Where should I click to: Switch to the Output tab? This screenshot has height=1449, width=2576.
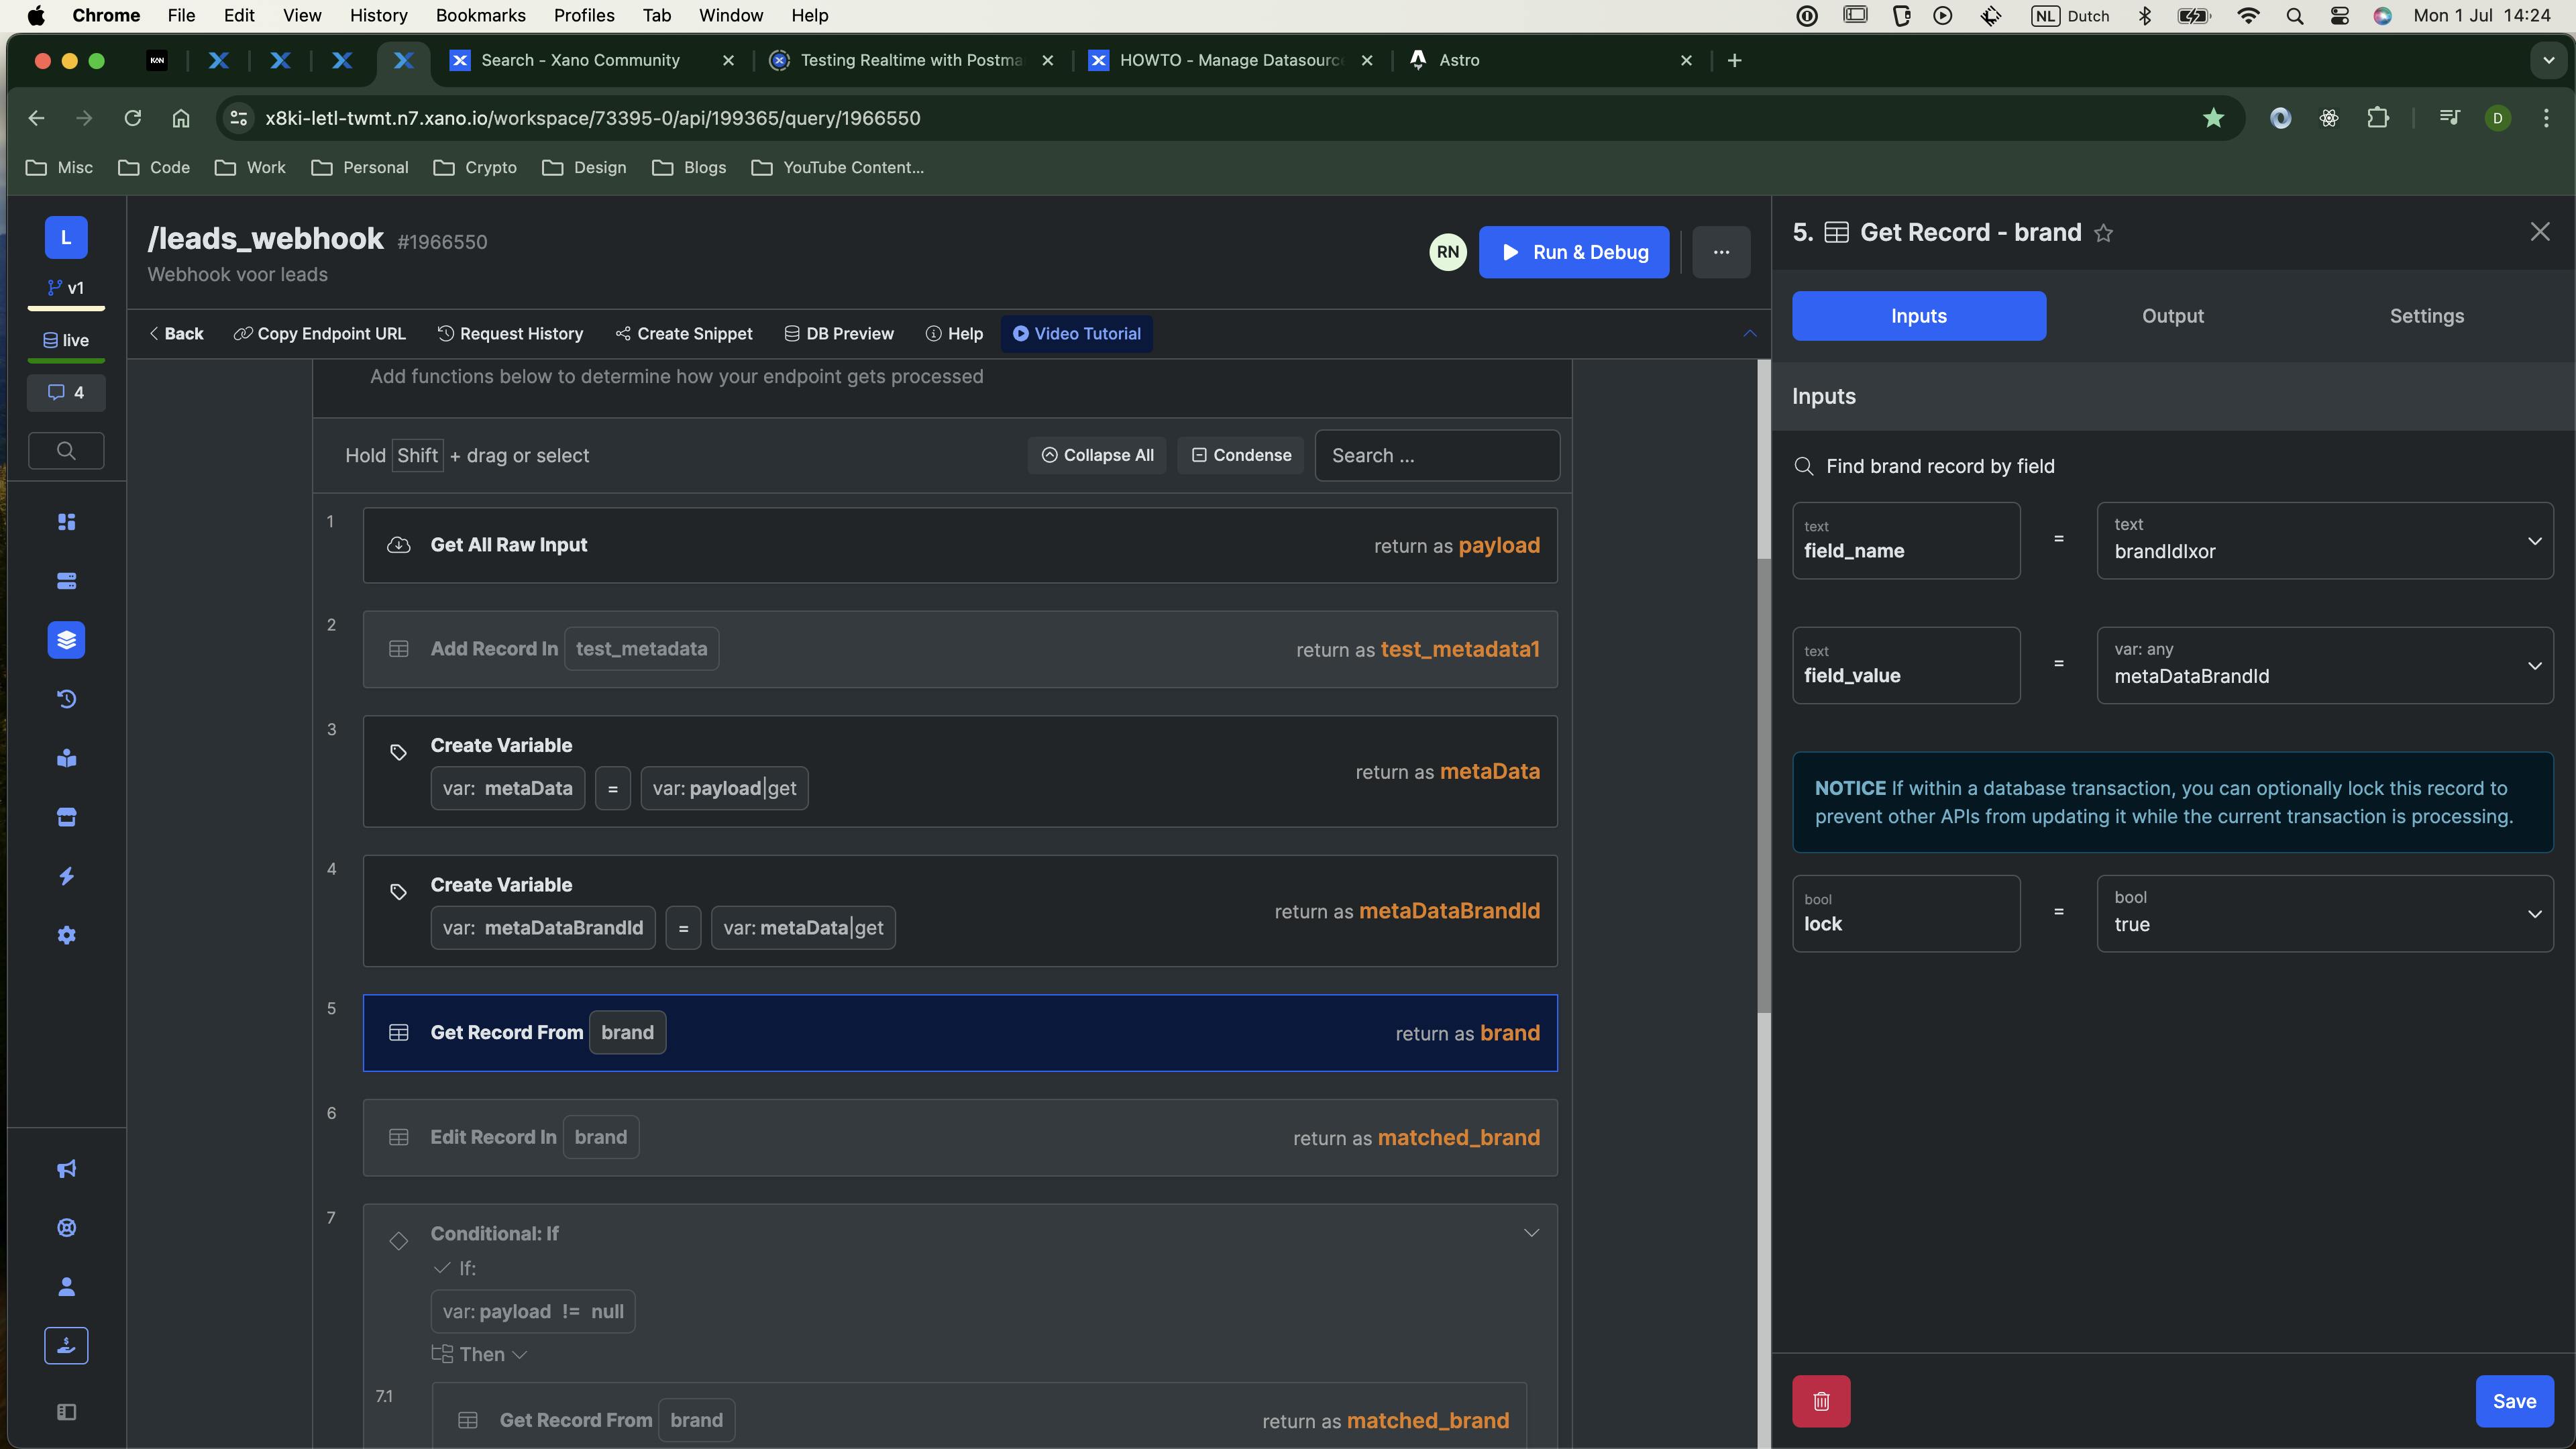click(2172, 316)
